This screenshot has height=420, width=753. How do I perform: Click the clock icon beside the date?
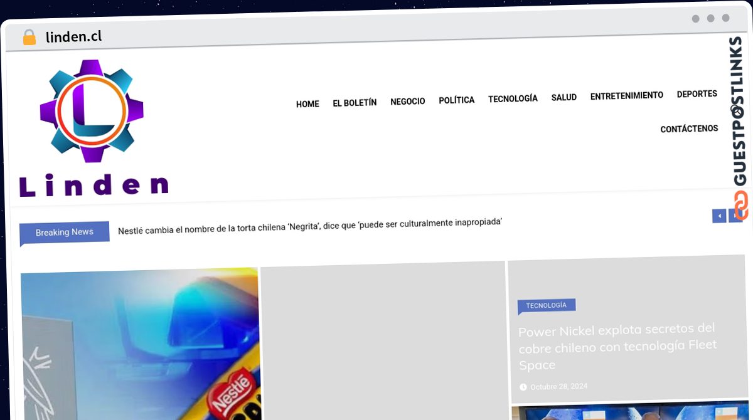click(523, 387)
